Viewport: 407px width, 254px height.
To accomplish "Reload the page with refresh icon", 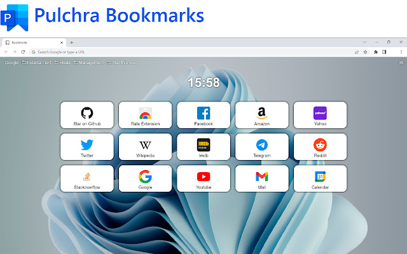I will click(x=23, y=52).
